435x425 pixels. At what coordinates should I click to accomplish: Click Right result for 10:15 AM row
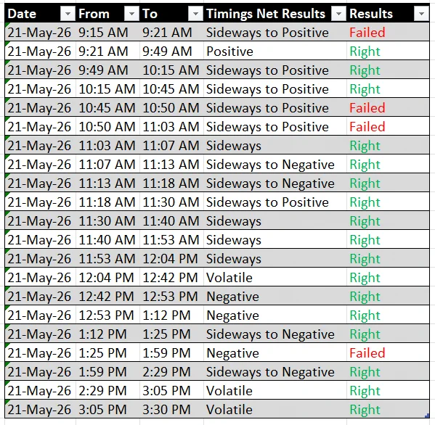(x=365, y=89)
